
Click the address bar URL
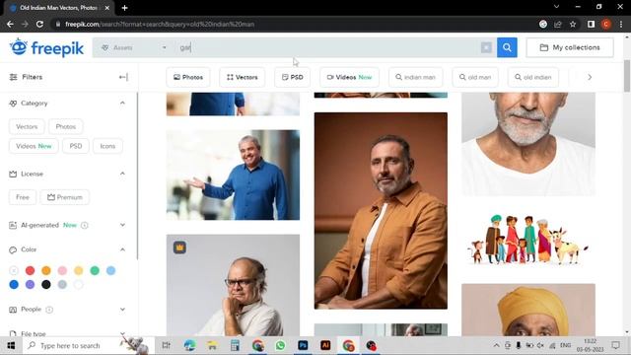click(160, 24)
